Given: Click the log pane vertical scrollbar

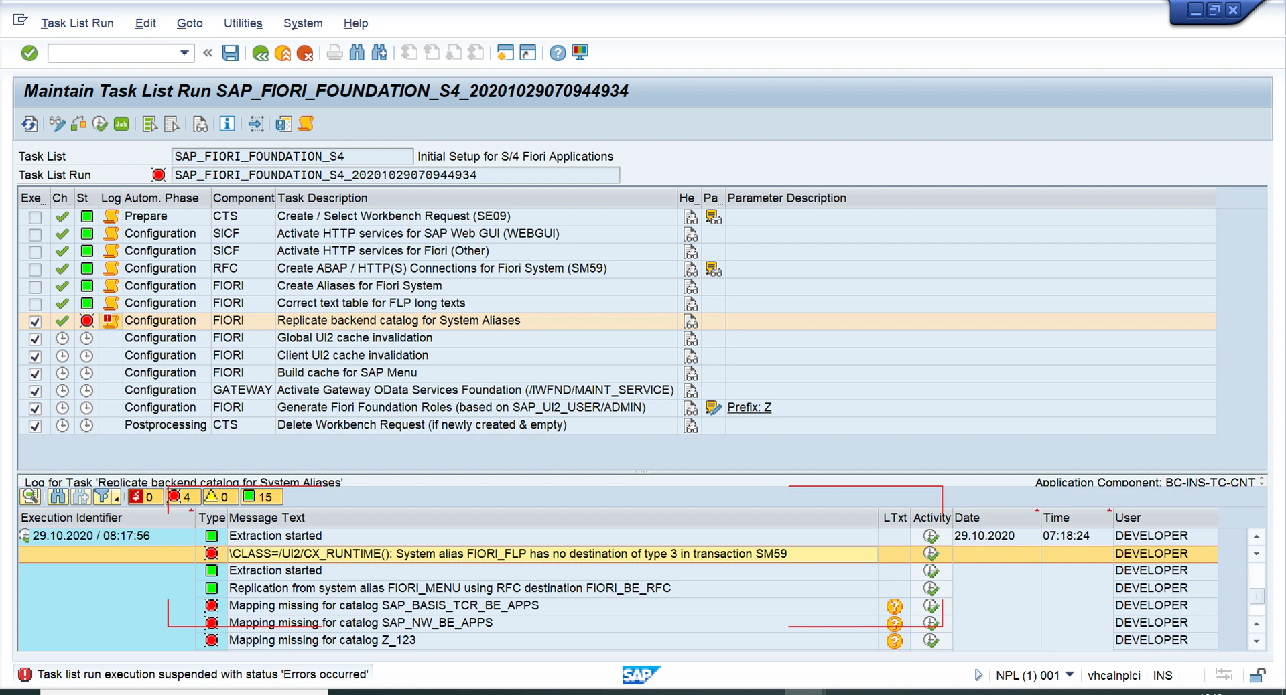Looking at the screenshot, I should point(1257,595).
